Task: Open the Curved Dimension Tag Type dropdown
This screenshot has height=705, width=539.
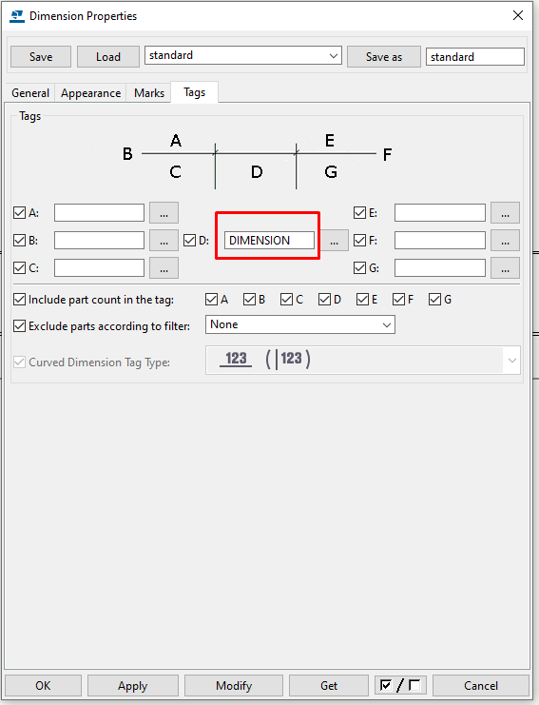Action: tap(363, 360)
